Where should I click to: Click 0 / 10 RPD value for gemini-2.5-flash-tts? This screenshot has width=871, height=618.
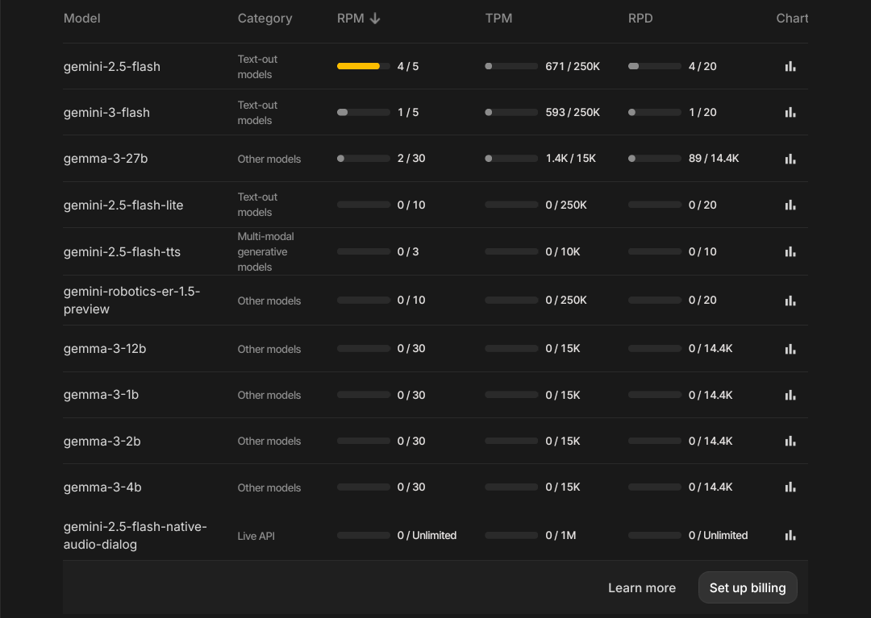pos(702,252)
